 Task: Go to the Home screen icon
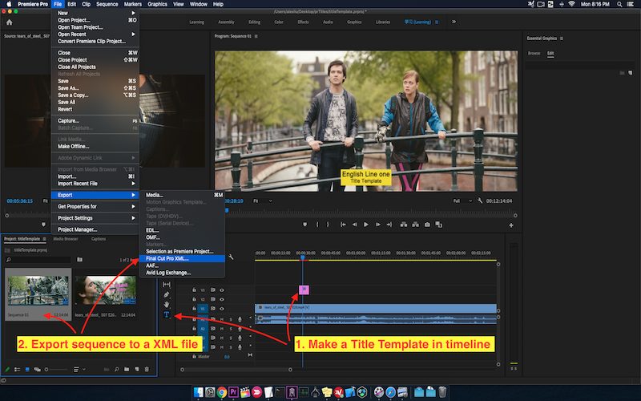click(10, 22)
